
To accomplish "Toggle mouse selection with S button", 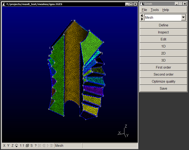I will [x=31, y=146].
